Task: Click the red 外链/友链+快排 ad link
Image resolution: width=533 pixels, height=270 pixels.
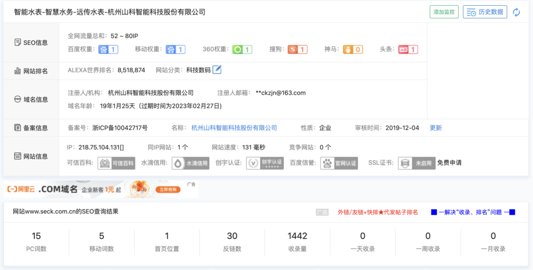Action: tap(378, 212)
